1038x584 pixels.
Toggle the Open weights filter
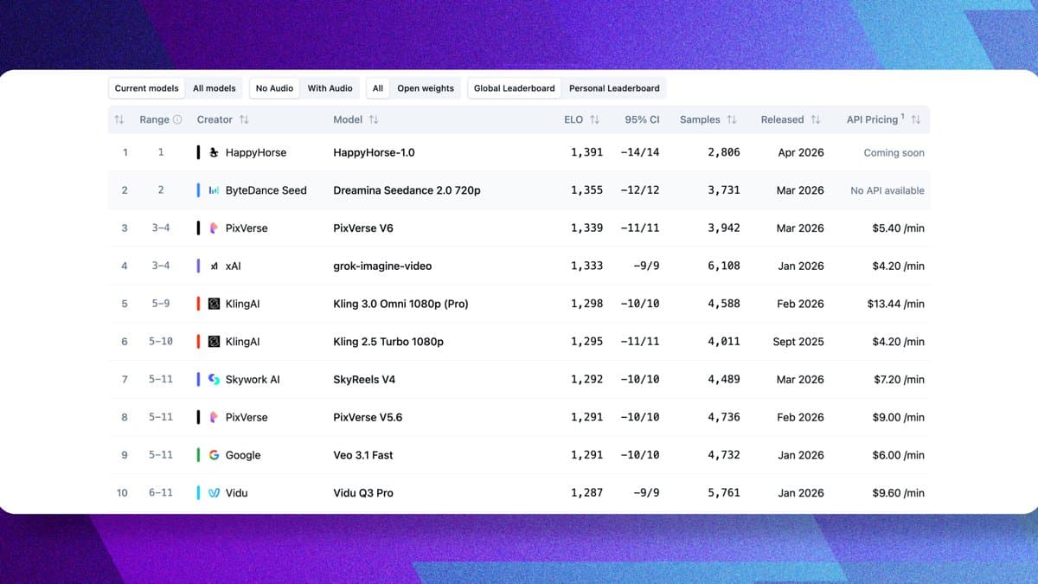pyautogui.click(x=426, y=87)
